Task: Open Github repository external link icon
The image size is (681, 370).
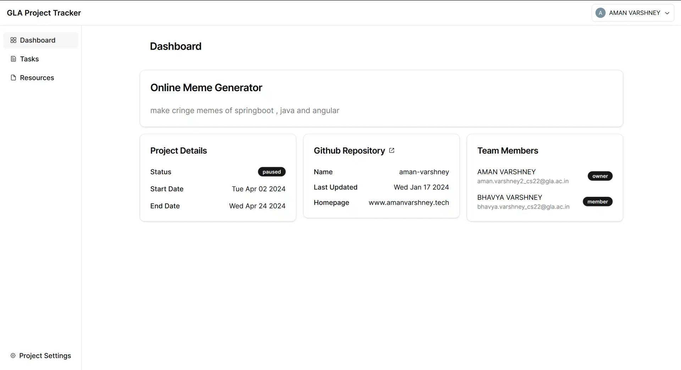Action: pos(392,150)
